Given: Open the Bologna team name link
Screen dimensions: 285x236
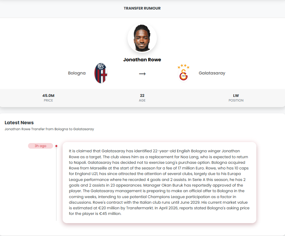Looking at the screenshot, I should (77, 73).
